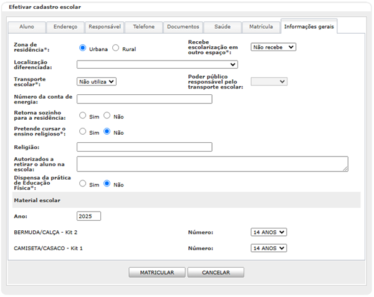
Task: Open size dropdown for CAMISETA/CASACO Kit 1
Action: [x=269, y=248]
